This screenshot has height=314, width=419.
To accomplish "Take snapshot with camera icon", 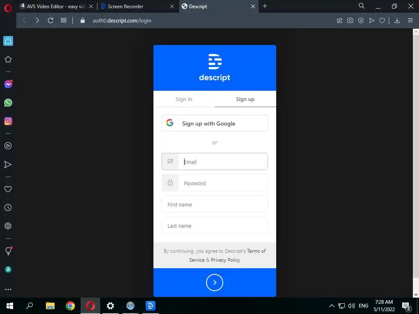I will click(350, 20).
